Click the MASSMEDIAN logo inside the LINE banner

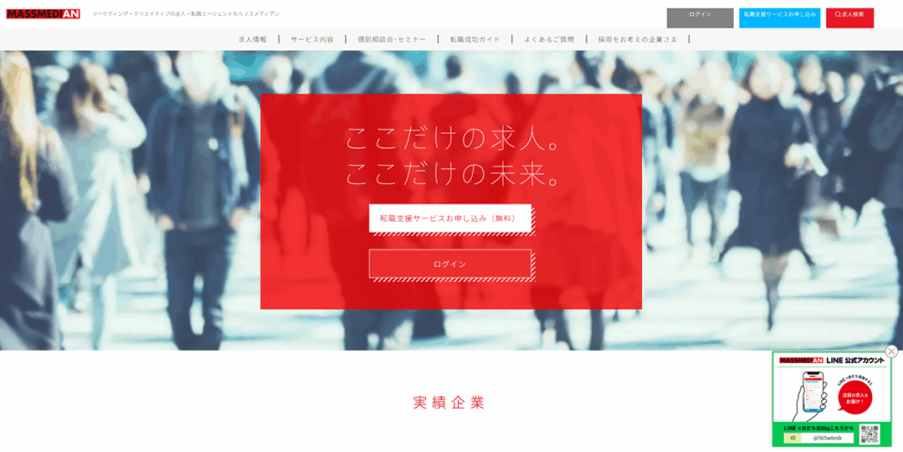pos(801,360)
